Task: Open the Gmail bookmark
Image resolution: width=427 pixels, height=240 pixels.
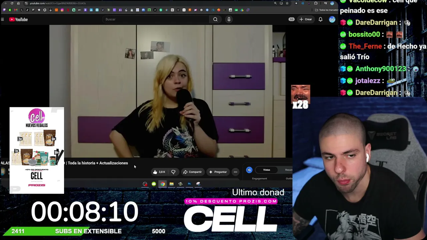Action: coord(16,10)
